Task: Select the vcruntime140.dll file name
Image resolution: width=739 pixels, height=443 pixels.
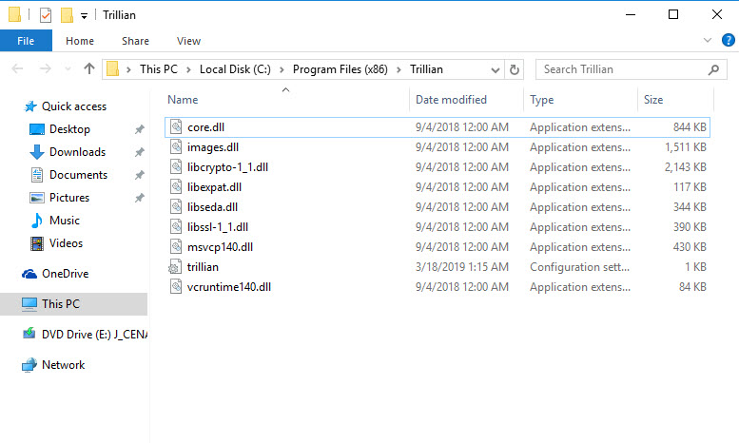Action: pyautogui.click(x=229, y=287)
